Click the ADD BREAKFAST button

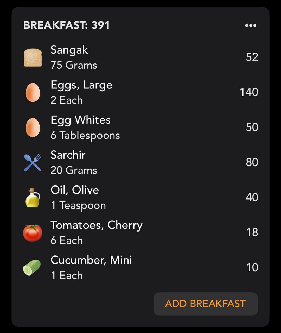click(206, 304)
